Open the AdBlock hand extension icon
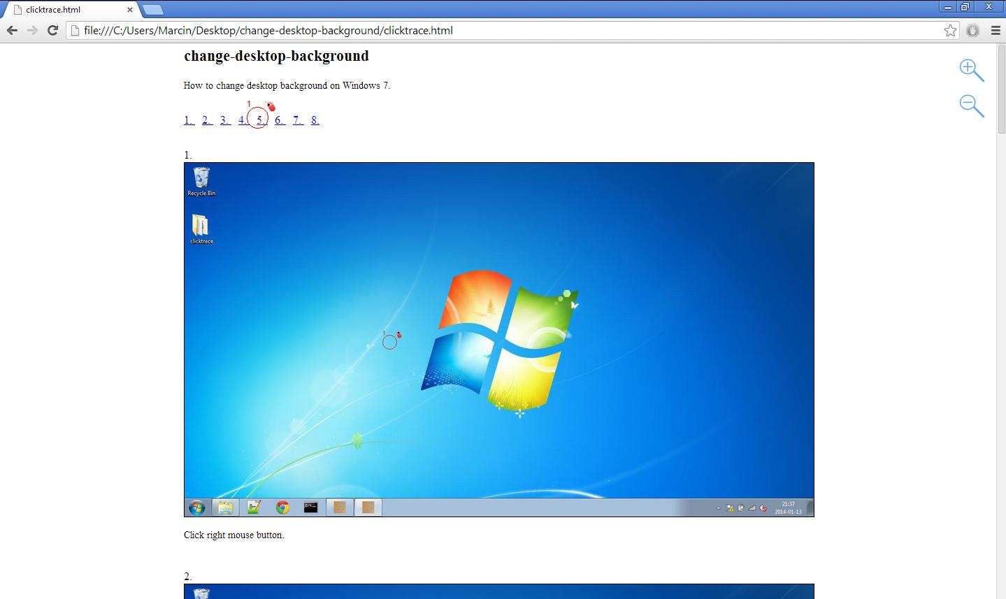Screen dimensions: 1006x599 point(973,30)
